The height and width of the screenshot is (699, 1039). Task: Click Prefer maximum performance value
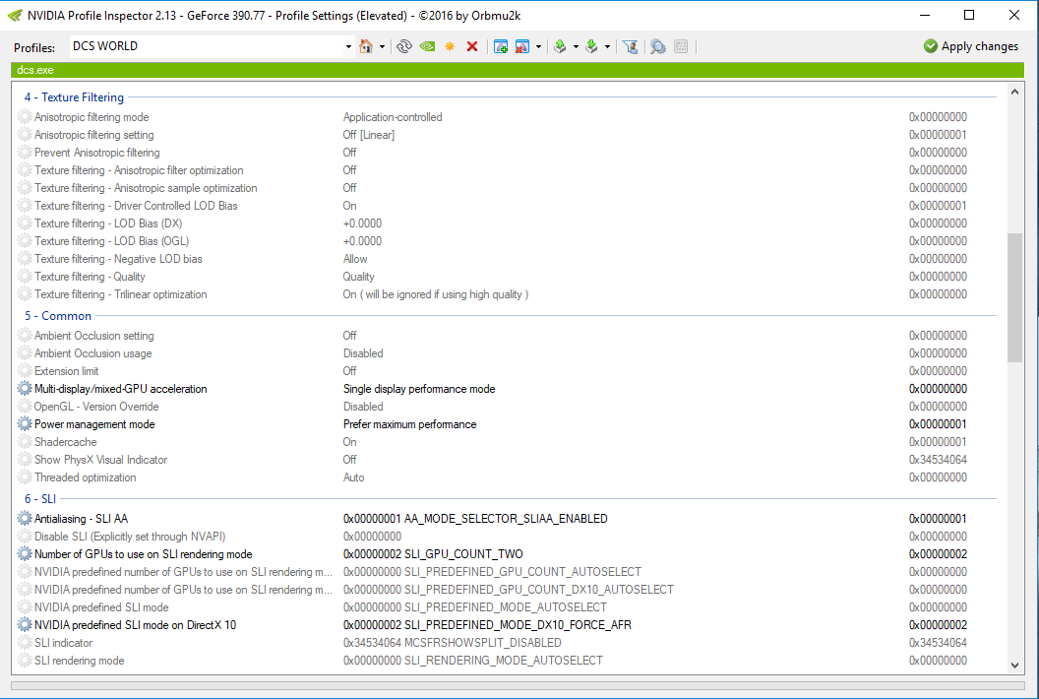point(409,423)
